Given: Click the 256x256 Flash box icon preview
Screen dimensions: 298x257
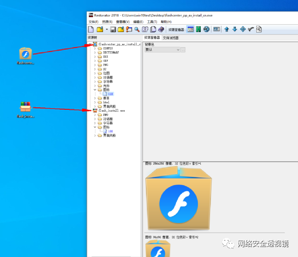Looking at the screenshot, I should click(178, 198).
